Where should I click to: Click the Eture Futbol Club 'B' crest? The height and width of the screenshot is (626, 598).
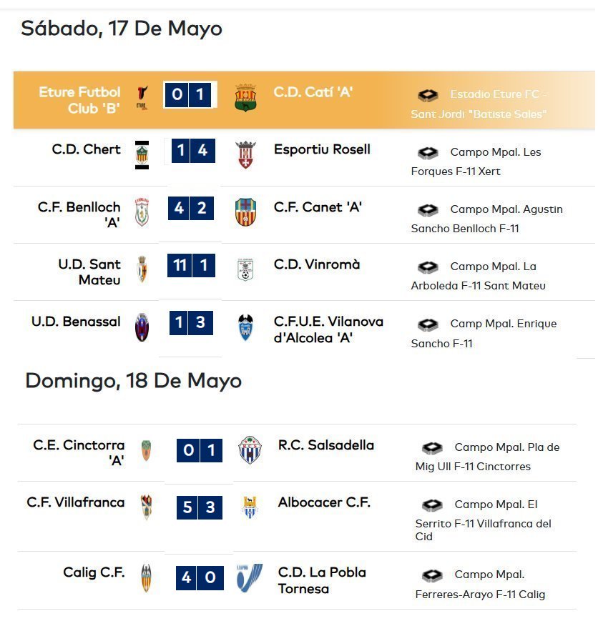point(142,98)
